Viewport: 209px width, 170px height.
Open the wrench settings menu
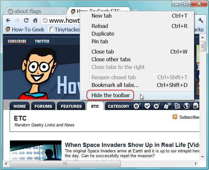(200, 20)
